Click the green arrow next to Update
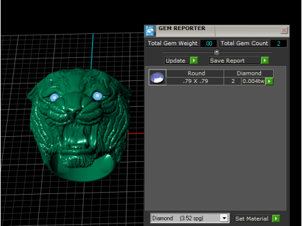302x226 pixels. (x=194, y=60)
